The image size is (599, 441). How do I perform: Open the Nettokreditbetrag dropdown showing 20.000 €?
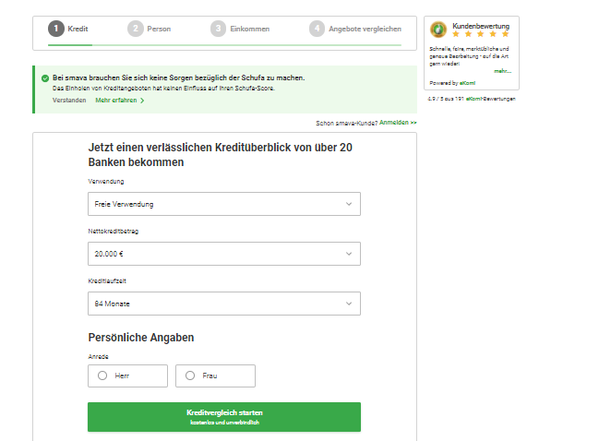[x=224, y=254]
